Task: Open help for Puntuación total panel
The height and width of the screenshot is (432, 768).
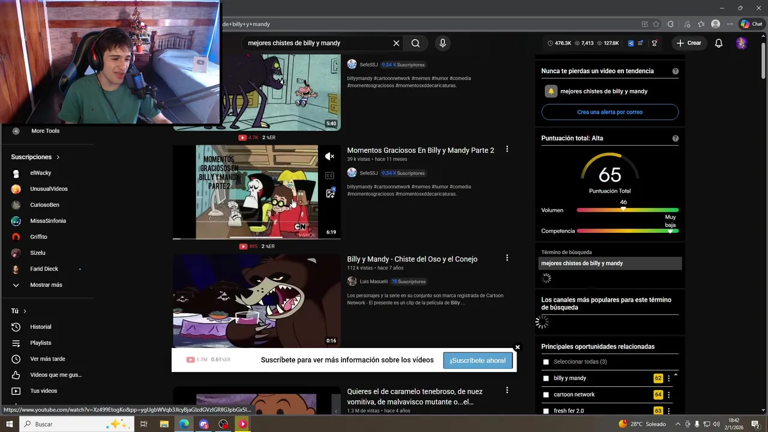Action: click(676, 138)
